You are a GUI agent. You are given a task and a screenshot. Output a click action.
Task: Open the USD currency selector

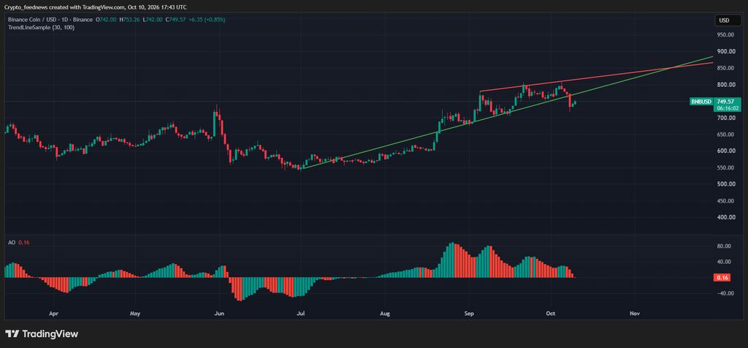(x=728, y=20)
